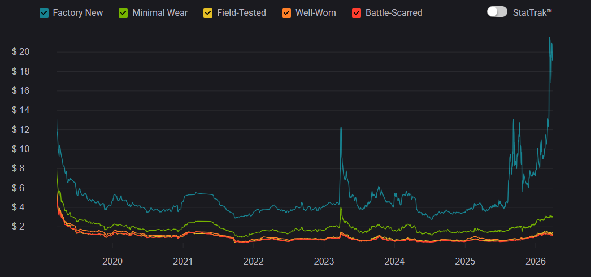Click the Field-Tested legend text

tap(241, 12)
